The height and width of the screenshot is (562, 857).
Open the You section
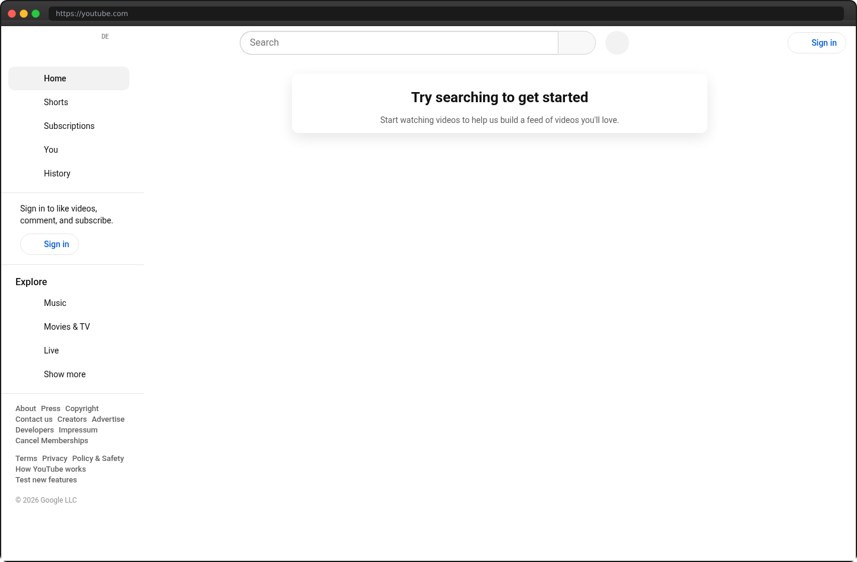click(x=50, y=149)
